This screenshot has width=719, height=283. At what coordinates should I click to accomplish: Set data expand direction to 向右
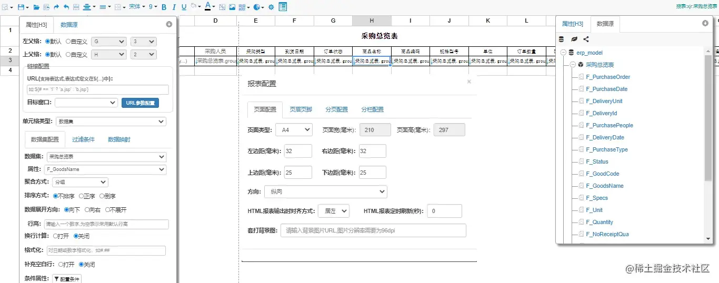point(86,209)
